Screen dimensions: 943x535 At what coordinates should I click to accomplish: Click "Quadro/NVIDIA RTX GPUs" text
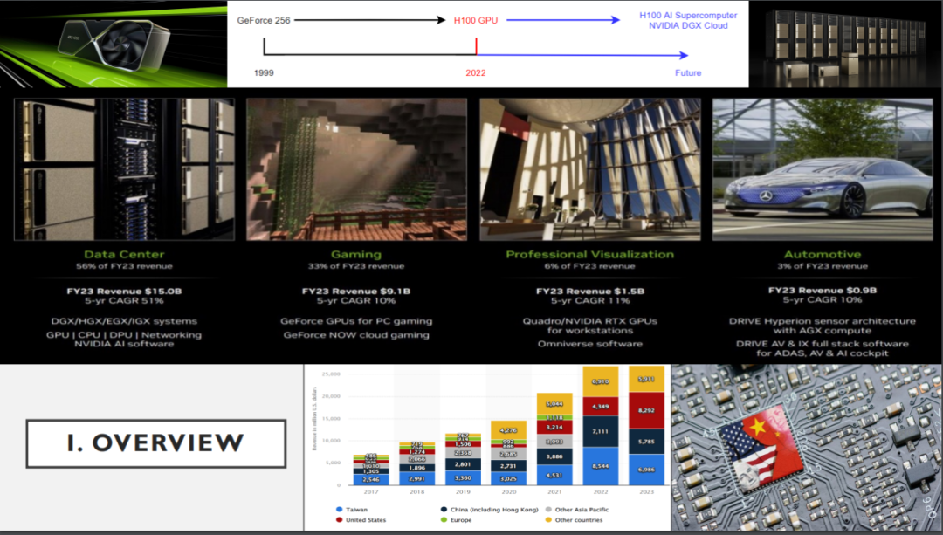[590, 321]
